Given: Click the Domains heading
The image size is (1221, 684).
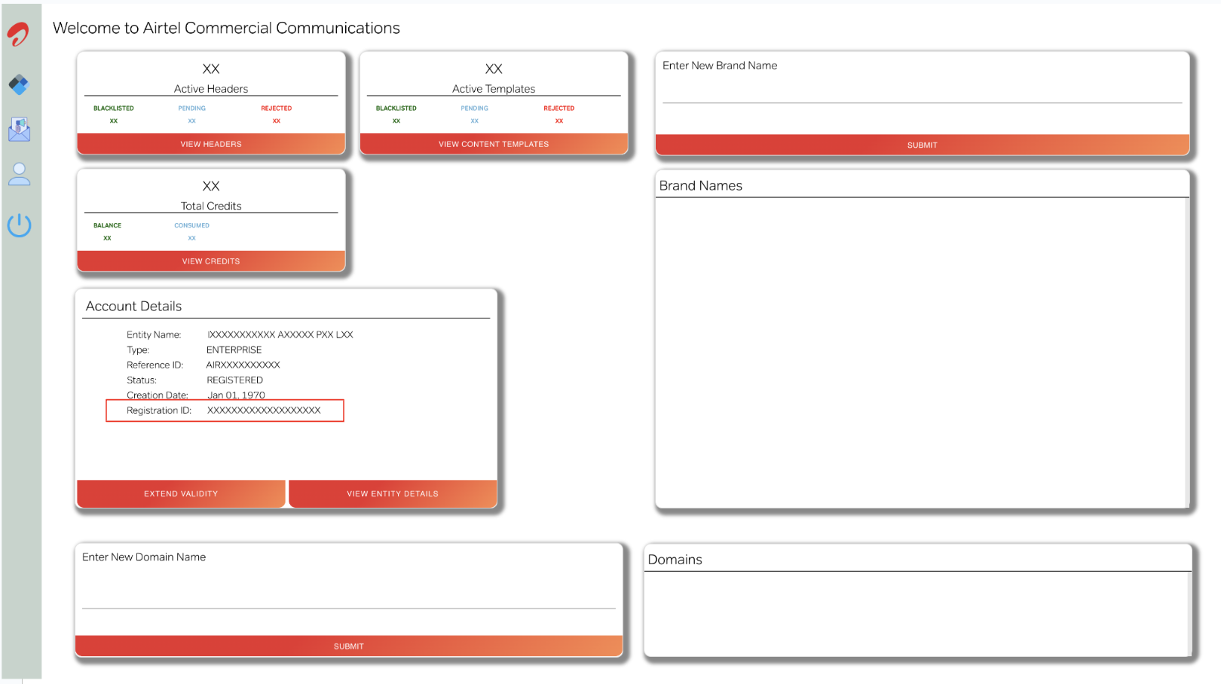Looking at the screenshot, I should (x=675, y=560).
